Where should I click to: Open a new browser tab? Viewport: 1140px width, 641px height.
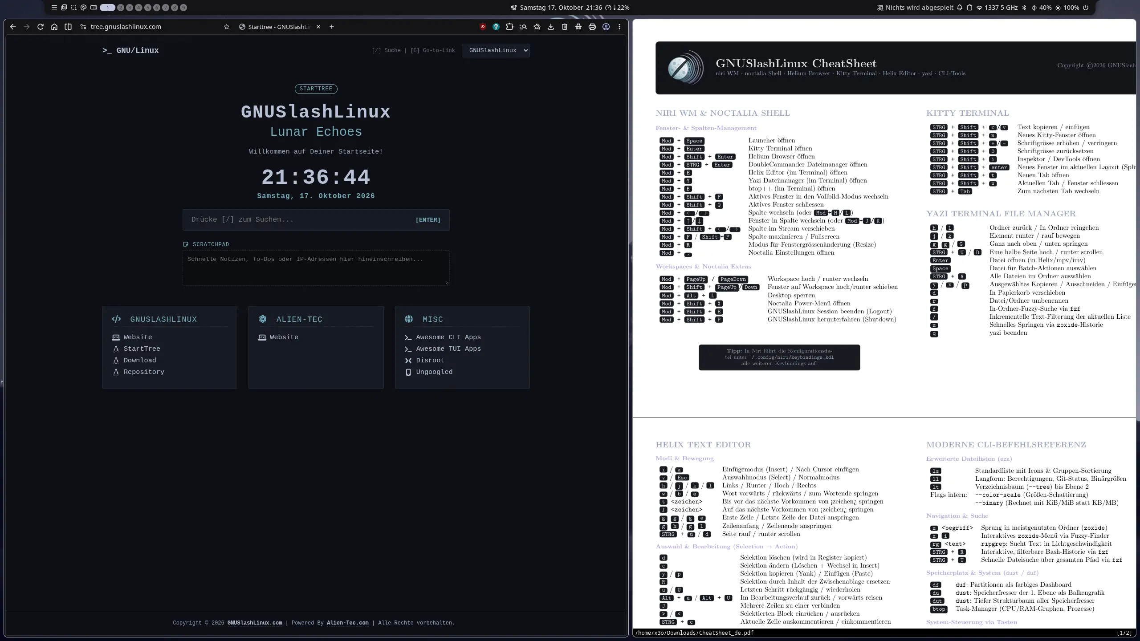[x=332, y=27]
